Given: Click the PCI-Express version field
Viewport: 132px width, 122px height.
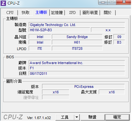Looking at the screenshot, I should (x=83, y=87).
